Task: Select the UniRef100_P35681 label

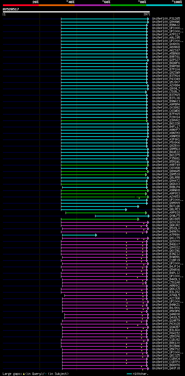Action: click(166, 159)
